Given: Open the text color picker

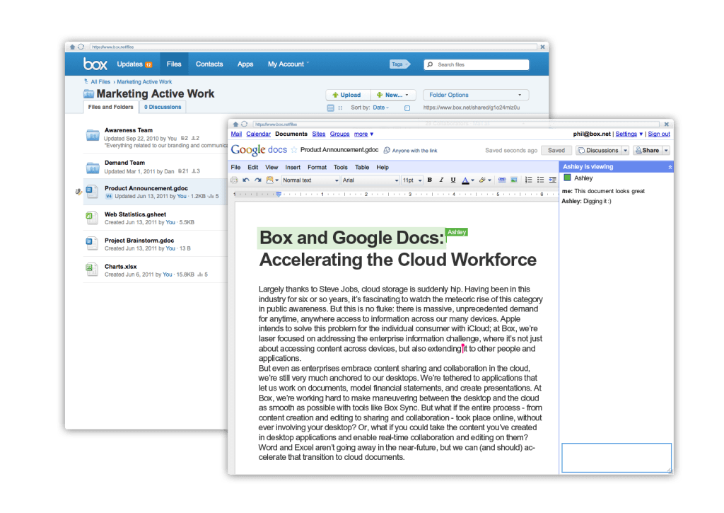Looking at the screenshot, I should coord(468,180).
